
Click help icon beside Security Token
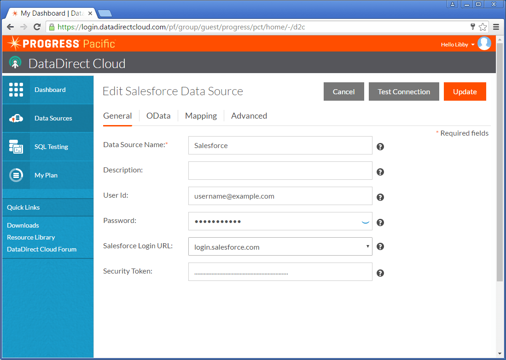[380, 273]
